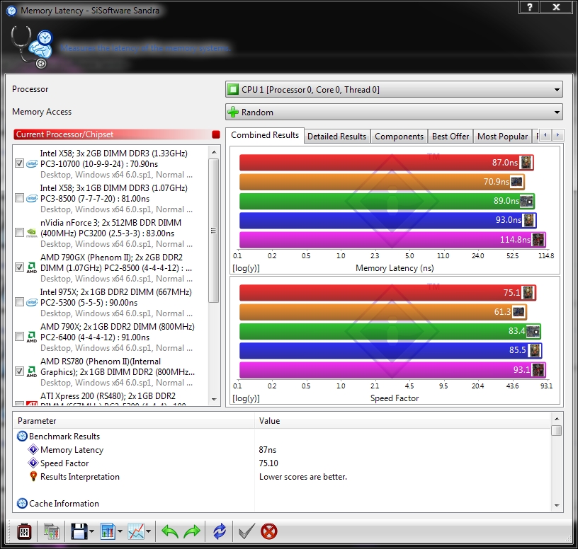The width and height of the screenshot is (578, 549).
Task: Click the 87ns Memory Latency value
Action: 267,449
